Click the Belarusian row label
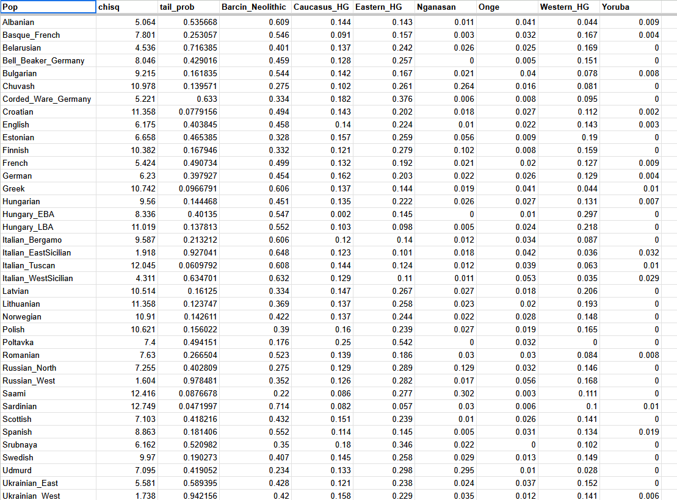Image resolution: width=677 pixels, height=500 pixels. pyautogui.click(x=21, y=48)
